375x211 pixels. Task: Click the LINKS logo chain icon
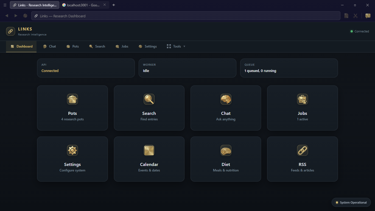(10, 31)
